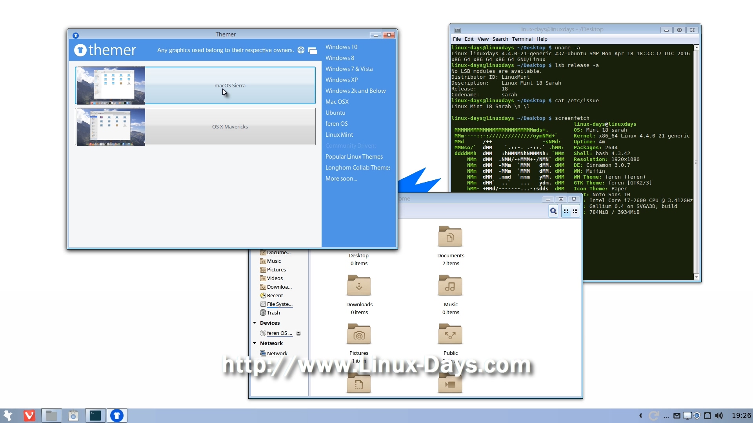Open the Downloads folder icon

[x=359, y=285]
